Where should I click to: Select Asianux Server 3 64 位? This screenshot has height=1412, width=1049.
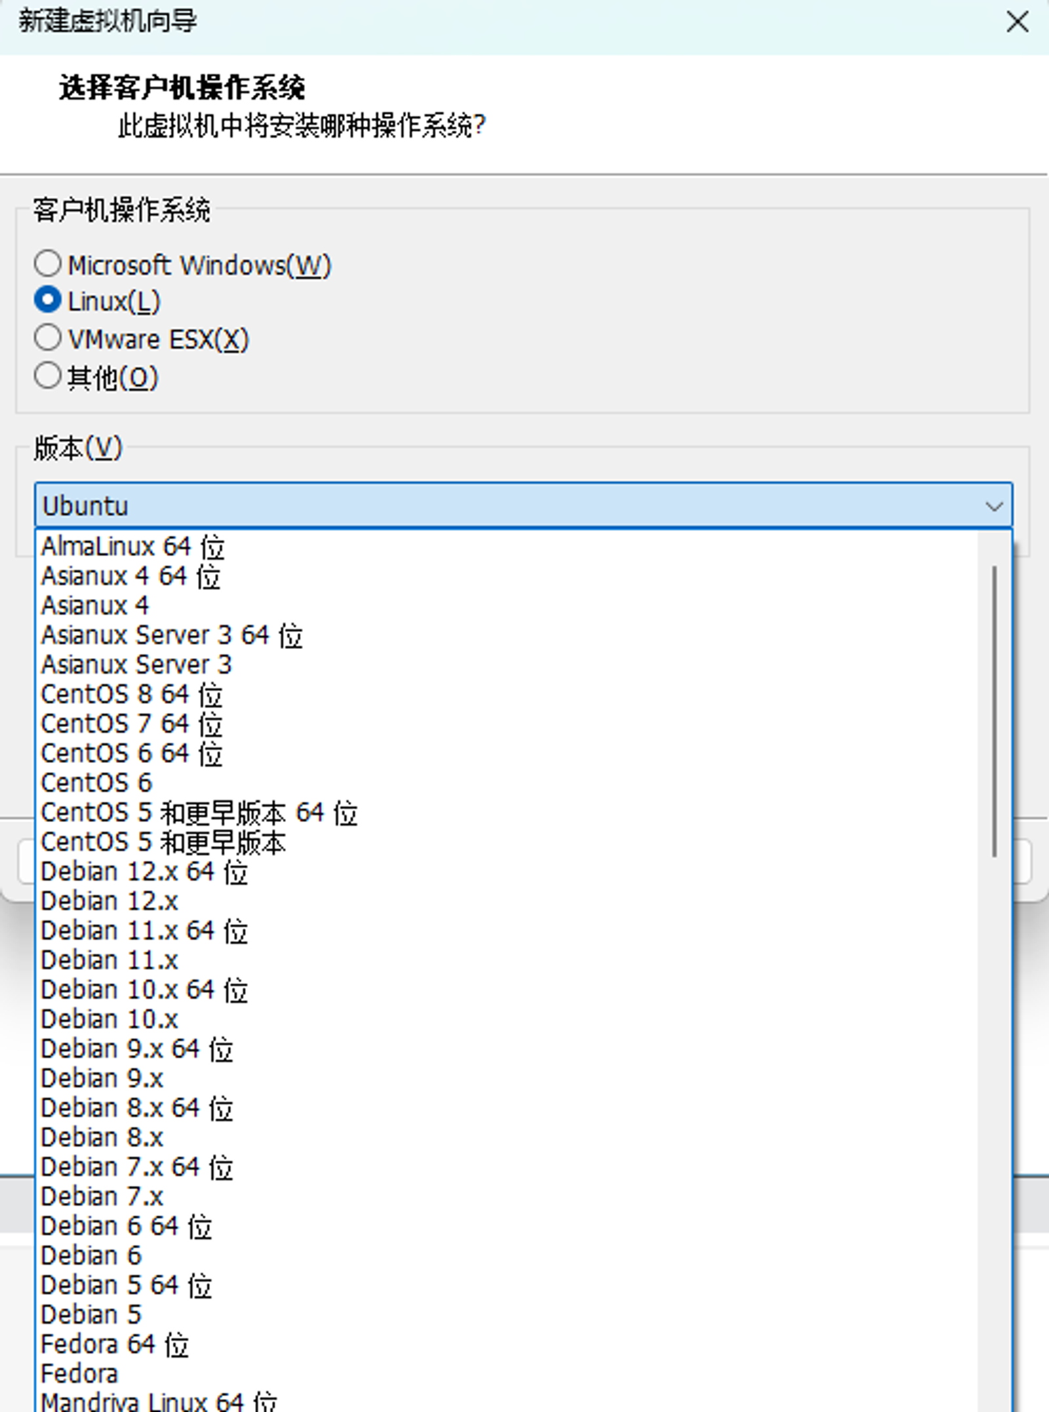tap(506, 635)
